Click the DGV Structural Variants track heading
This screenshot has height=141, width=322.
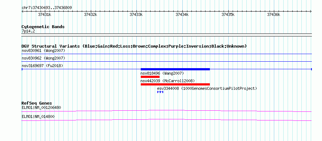(x=134, y=46)
